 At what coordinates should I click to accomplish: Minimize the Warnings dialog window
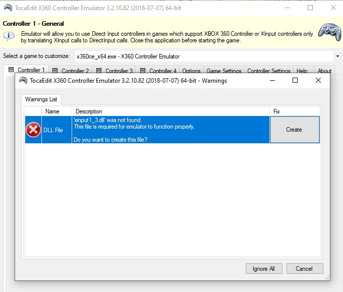(272, 80)
